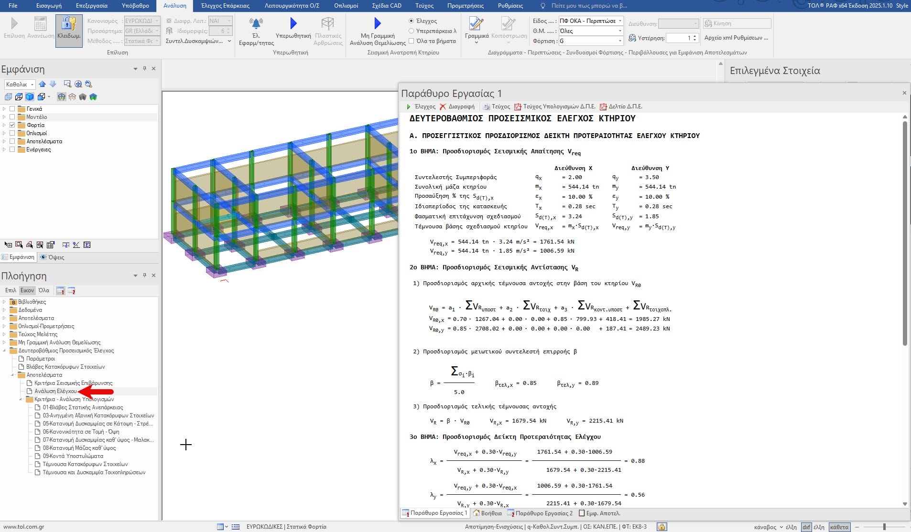Switch to Παράθυρο Εργασίας 2 tab
This screenshot has width=911, height=532.
coord(540,513)
